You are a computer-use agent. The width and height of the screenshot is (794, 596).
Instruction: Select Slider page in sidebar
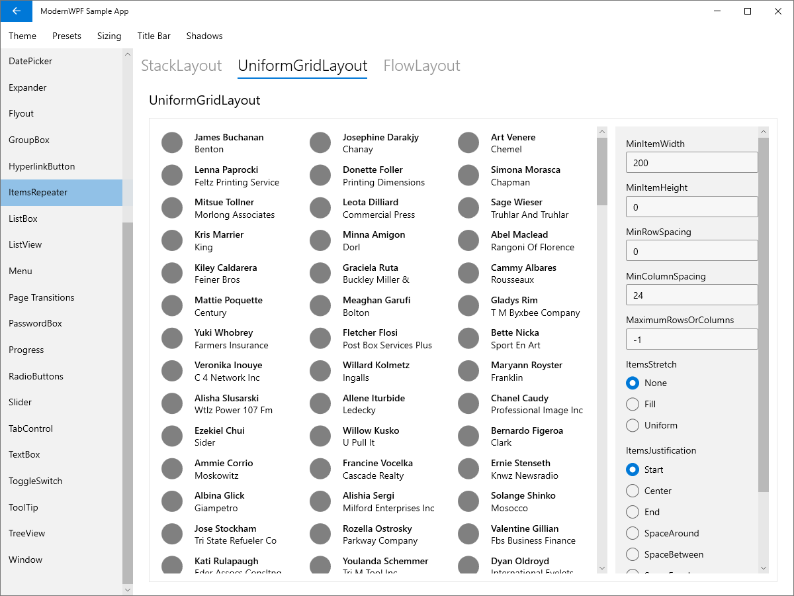tap(61, 402)
